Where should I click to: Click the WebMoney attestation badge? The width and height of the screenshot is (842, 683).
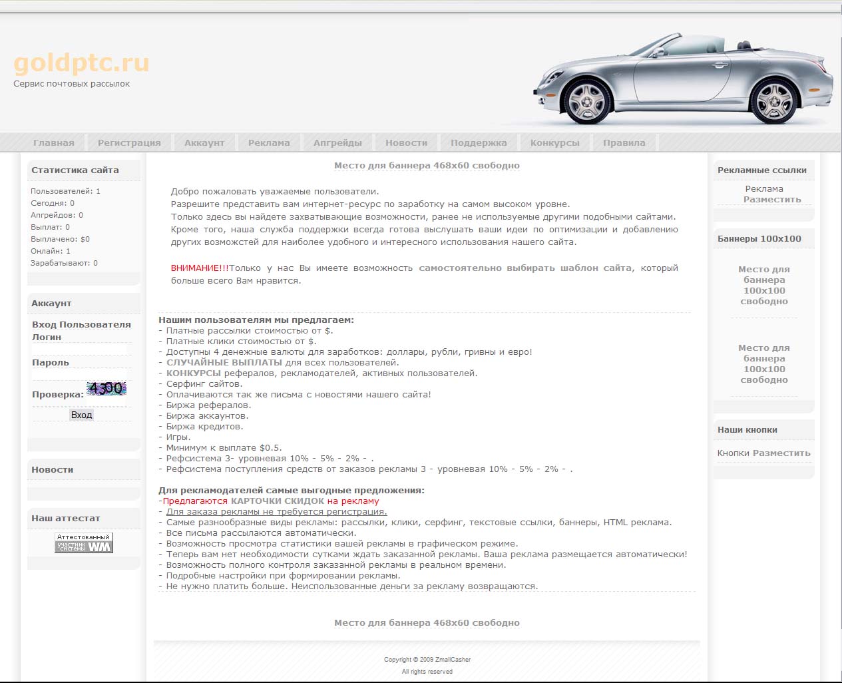(x=84, y=543)
